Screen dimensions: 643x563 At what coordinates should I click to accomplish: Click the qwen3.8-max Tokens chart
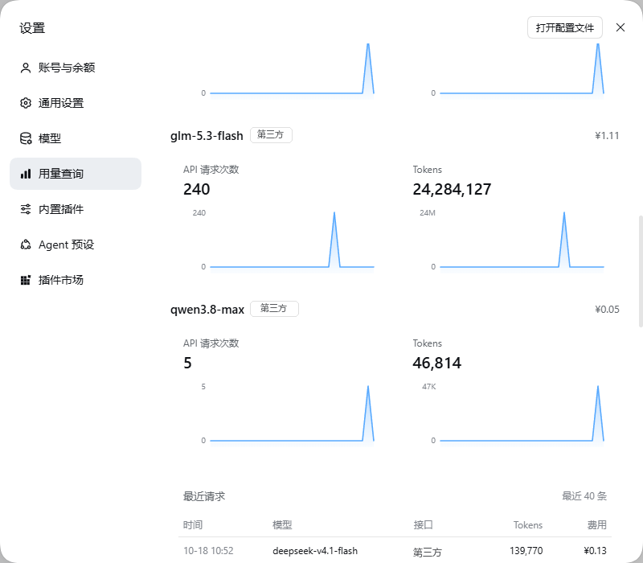click(513, 415)
